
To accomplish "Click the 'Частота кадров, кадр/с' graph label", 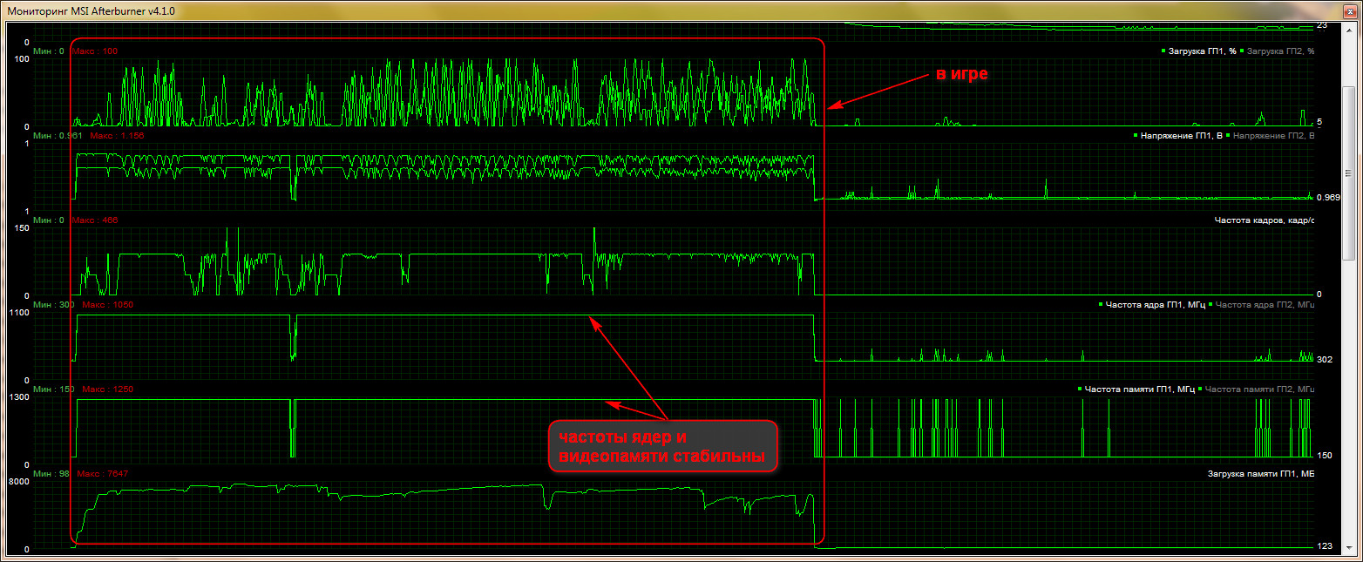I will pyautogui.click(x=1264, y=220).
